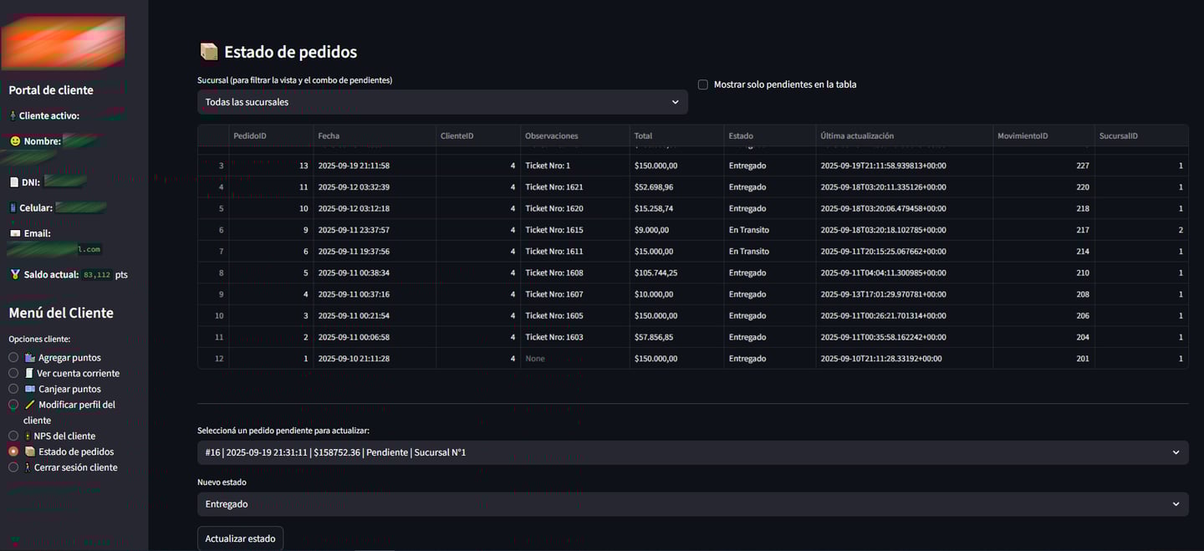This screenshot has width=1204, height=551.
Task: Expand the pending order selector showing #16
Action: (x=692, y=452)
